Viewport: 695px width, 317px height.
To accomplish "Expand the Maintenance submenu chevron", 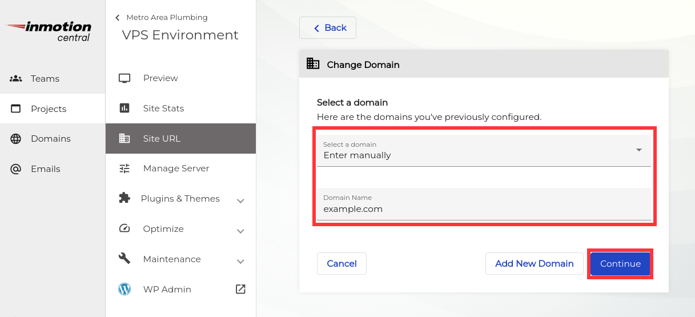I will click(240, 261).
